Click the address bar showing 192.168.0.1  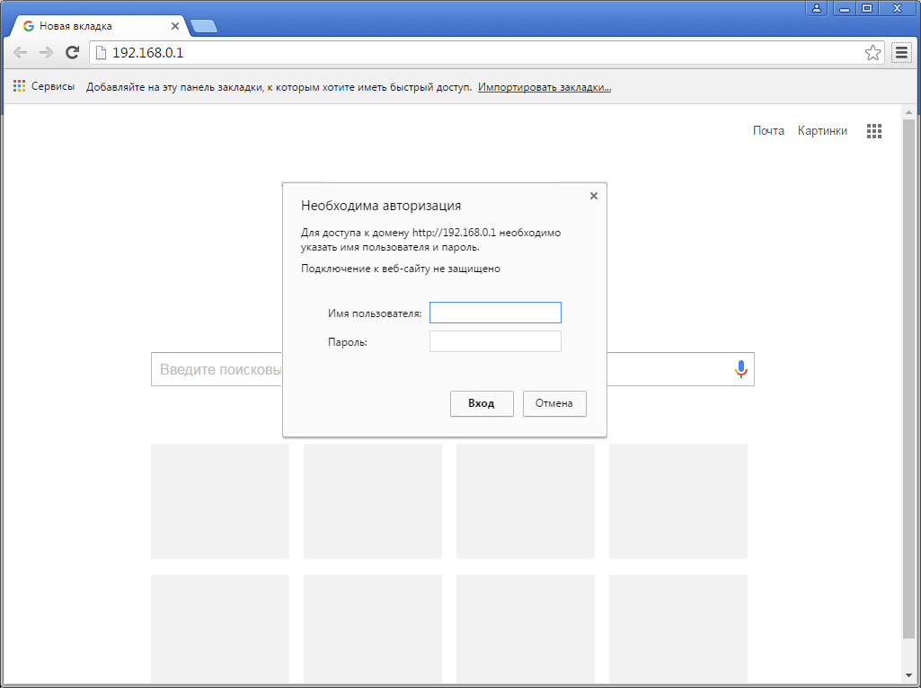476,53
